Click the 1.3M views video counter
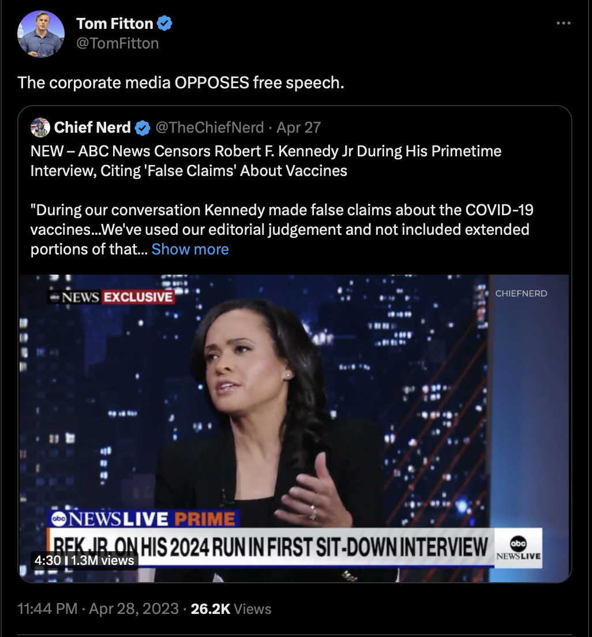592x637 pixels. (102, 560)
